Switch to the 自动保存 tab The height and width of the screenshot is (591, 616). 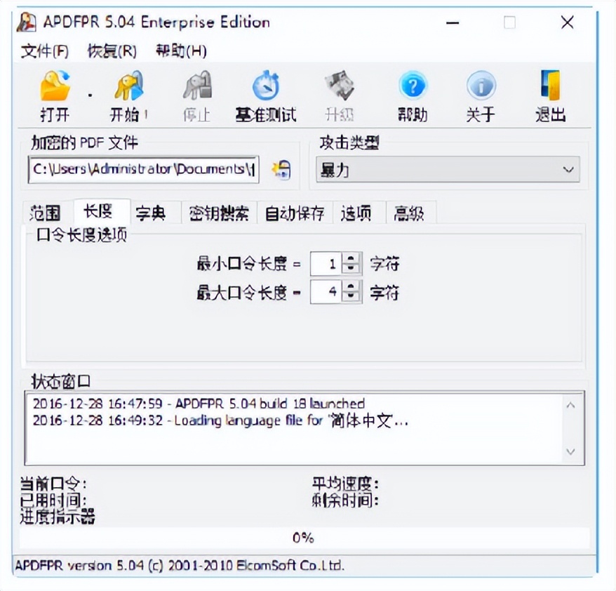[x=295, y=213]
